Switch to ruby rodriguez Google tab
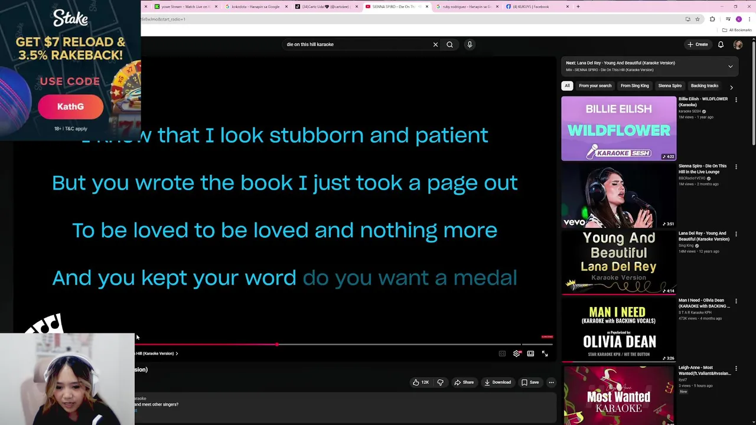Image resolution: width=756 pixels, height=425 pixels. pyautogui.click(x=467, y=6)
